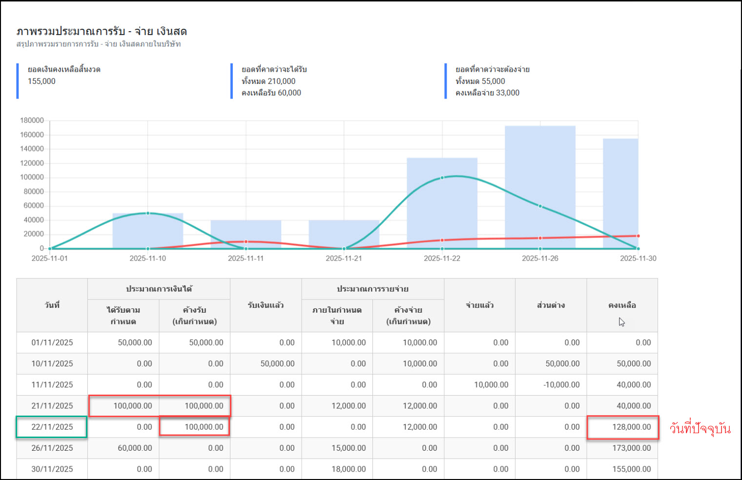Click the ยอดที่คาดว่าจะได้รับ summary card
The width and height of the screenshot is (742, 480).
(274, 81)
